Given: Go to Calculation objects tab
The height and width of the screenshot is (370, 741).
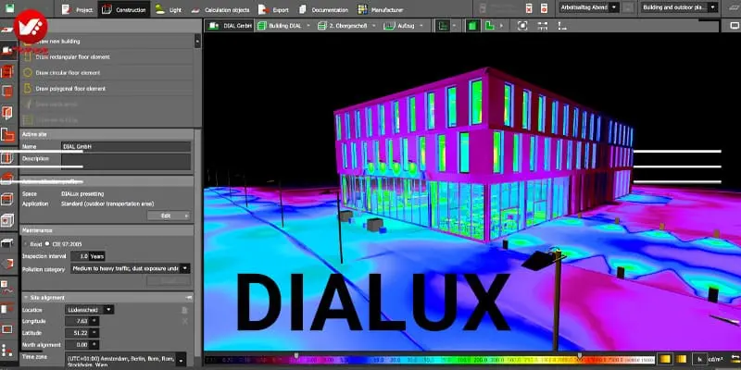Looking at the screenshot, I should 220,9.
